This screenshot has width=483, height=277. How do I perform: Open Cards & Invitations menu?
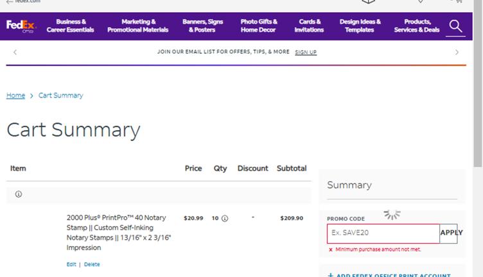coord(309,26)
